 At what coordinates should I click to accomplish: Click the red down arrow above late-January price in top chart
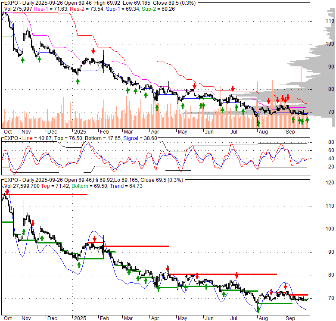pyautogui.click(x=93, y=51)
